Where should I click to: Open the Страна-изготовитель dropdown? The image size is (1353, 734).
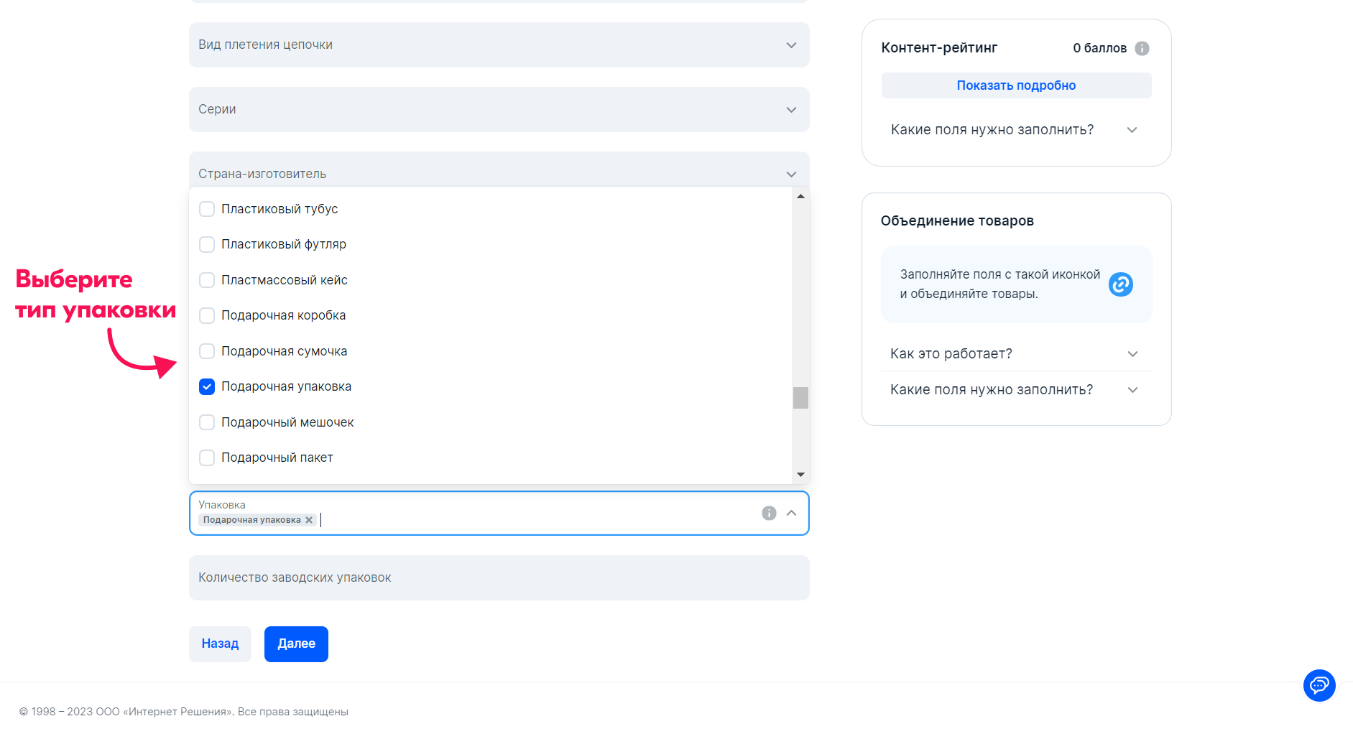click(499, 169)
